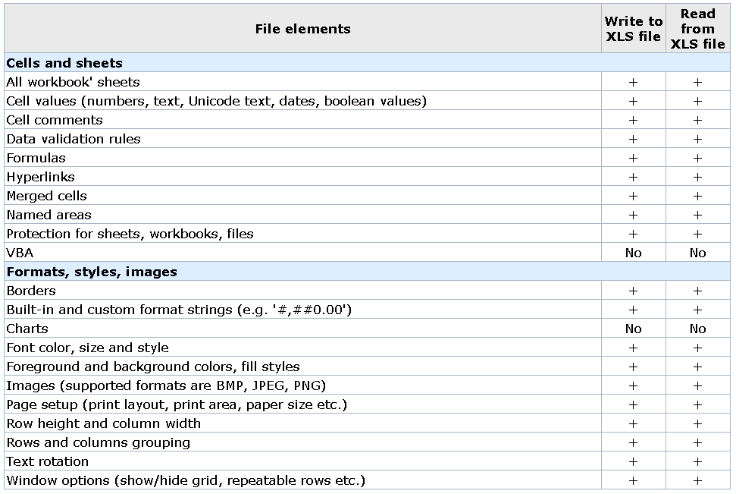Viewport: 736px width, 494px height.
Task: Click the Data validation rules row label
Action: 74,139
